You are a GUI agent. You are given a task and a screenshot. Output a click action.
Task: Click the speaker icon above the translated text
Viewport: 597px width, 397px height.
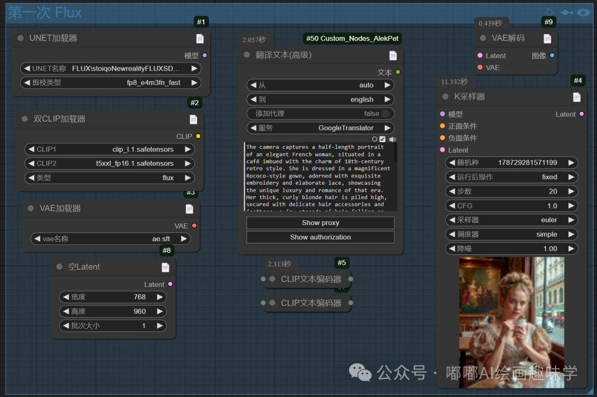(392, 139)
